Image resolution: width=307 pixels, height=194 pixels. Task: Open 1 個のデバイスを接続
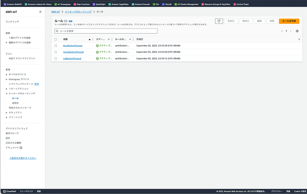(20, 38)
